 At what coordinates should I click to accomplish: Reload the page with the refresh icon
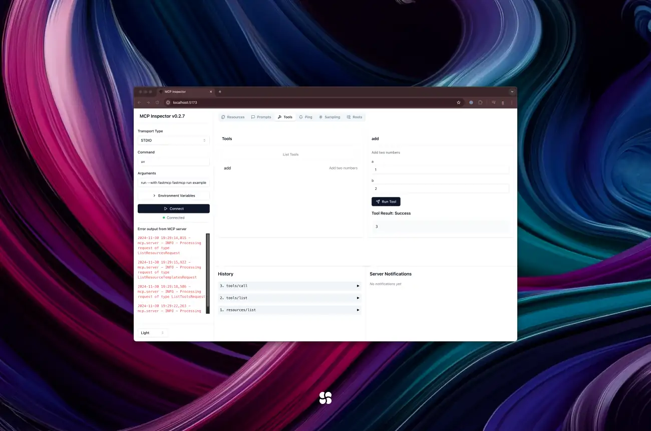pyautogui.click(x=157, y=102)
